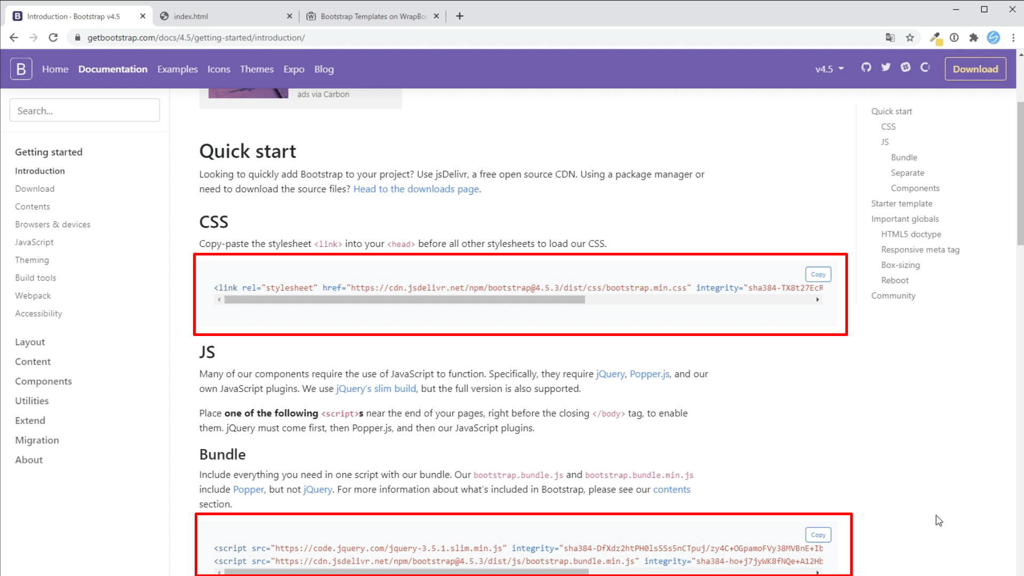Click the translate page icon
Image resolution: width=1024 pixels, height=576 pixels.
(890, 37)
